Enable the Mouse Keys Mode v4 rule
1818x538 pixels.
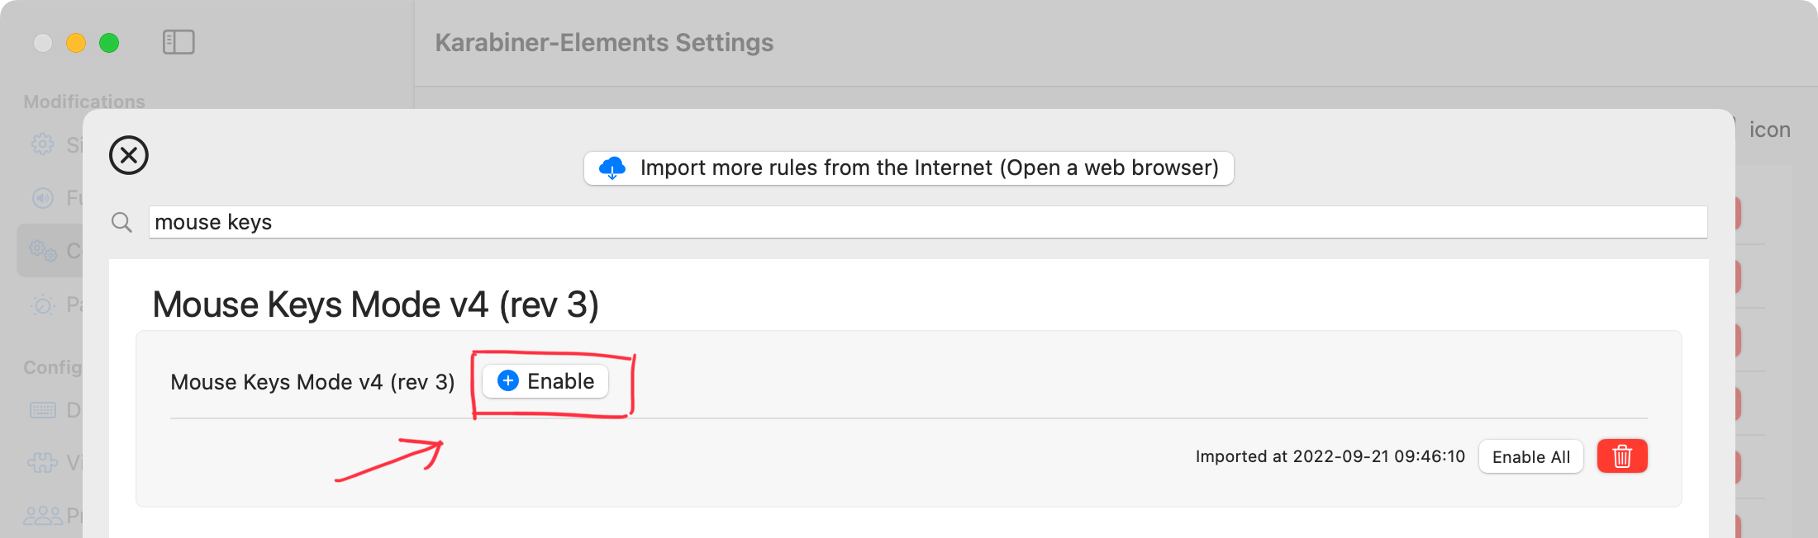545,381
